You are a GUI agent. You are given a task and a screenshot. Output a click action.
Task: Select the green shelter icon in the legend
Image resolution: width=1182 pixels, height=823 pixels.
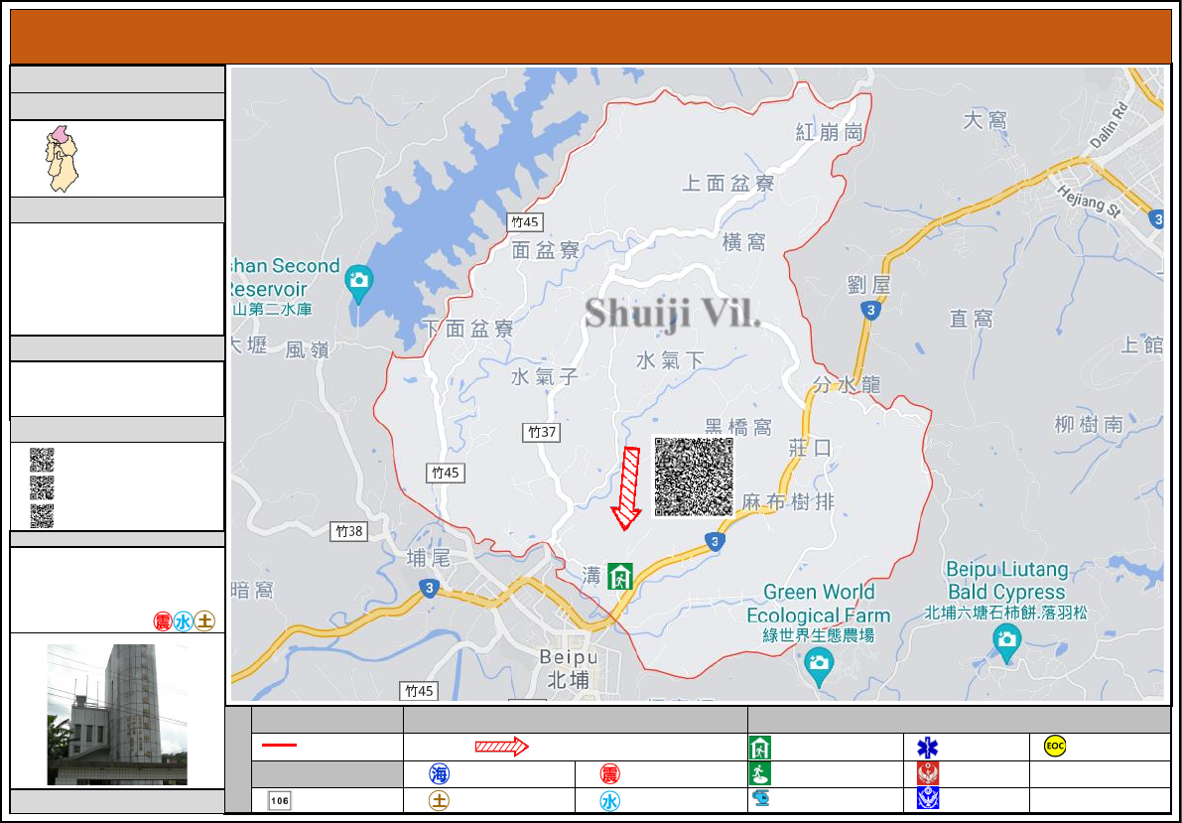(760, 748)
